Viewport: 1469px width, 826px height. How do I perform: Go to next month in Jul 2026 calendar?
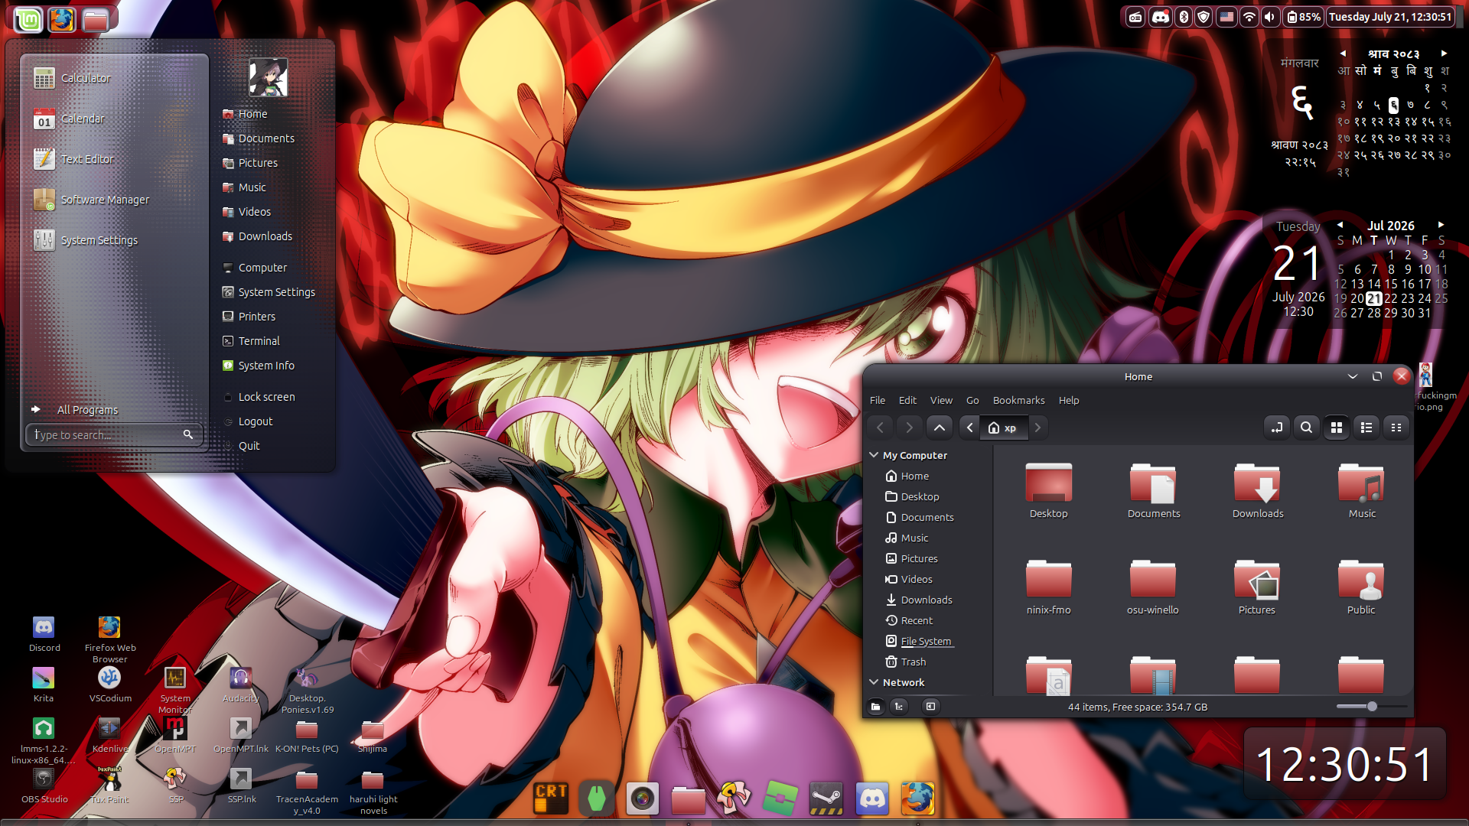pyautogui.click(x=1441, y=225)
